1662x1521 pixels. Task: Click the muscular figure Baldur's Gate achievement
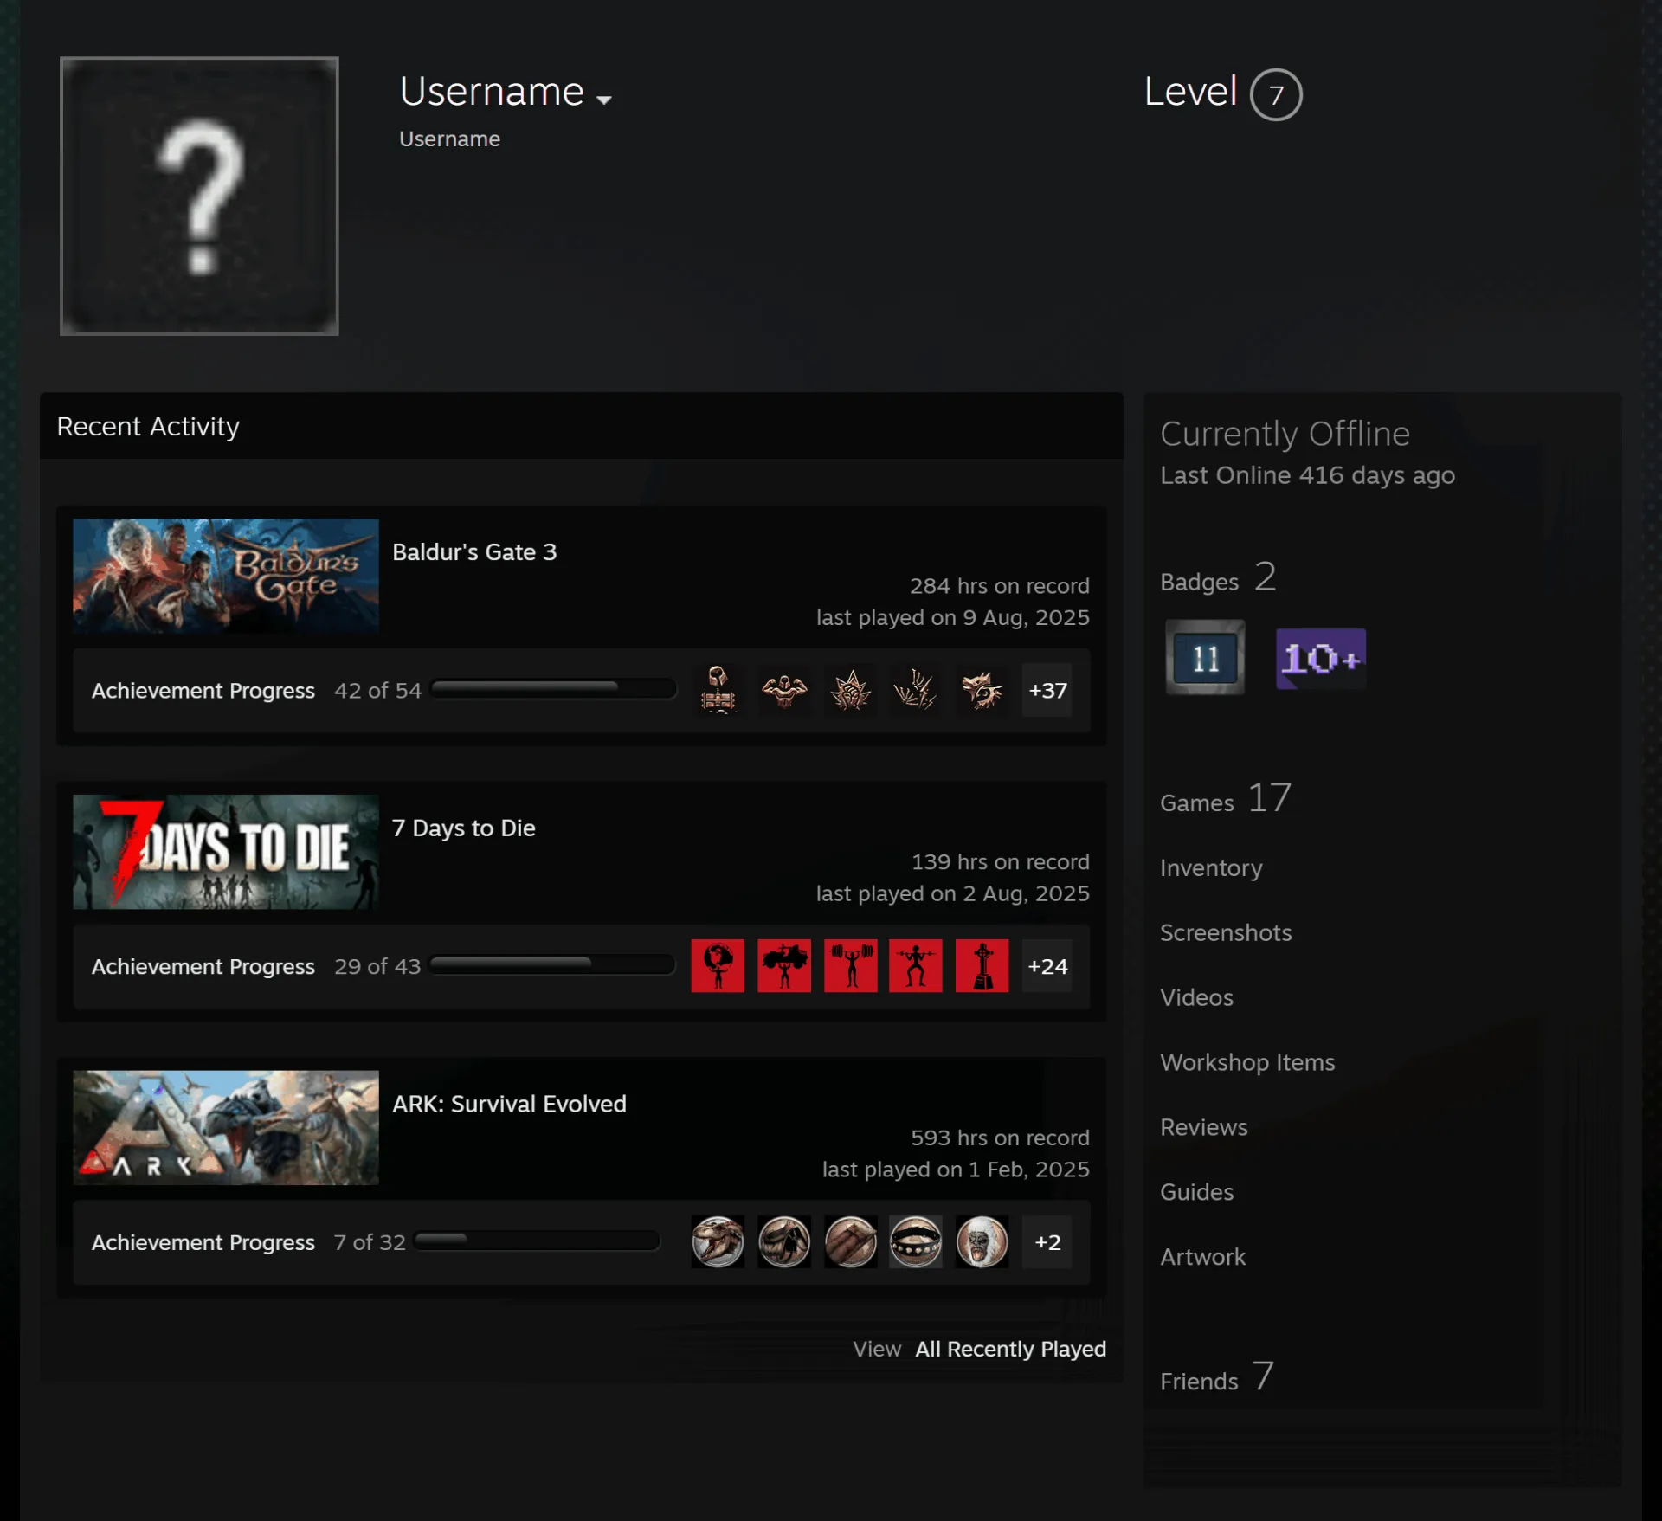pyautogui.click(x=784, y=690)
